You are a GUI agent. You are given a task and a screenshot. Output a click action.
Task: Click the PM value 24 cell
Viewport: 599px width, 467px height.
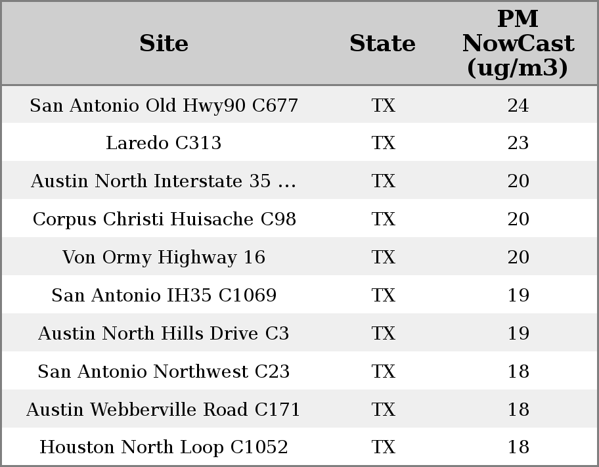pos(518,106)
